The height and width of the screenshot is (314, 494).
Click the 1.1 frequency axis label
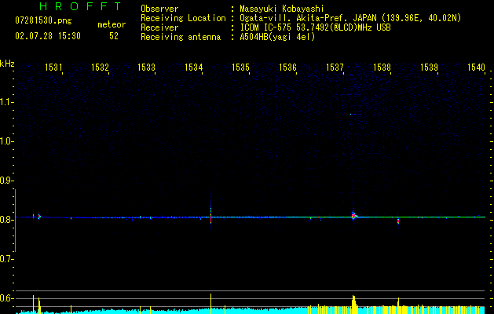tap(6, 102)
